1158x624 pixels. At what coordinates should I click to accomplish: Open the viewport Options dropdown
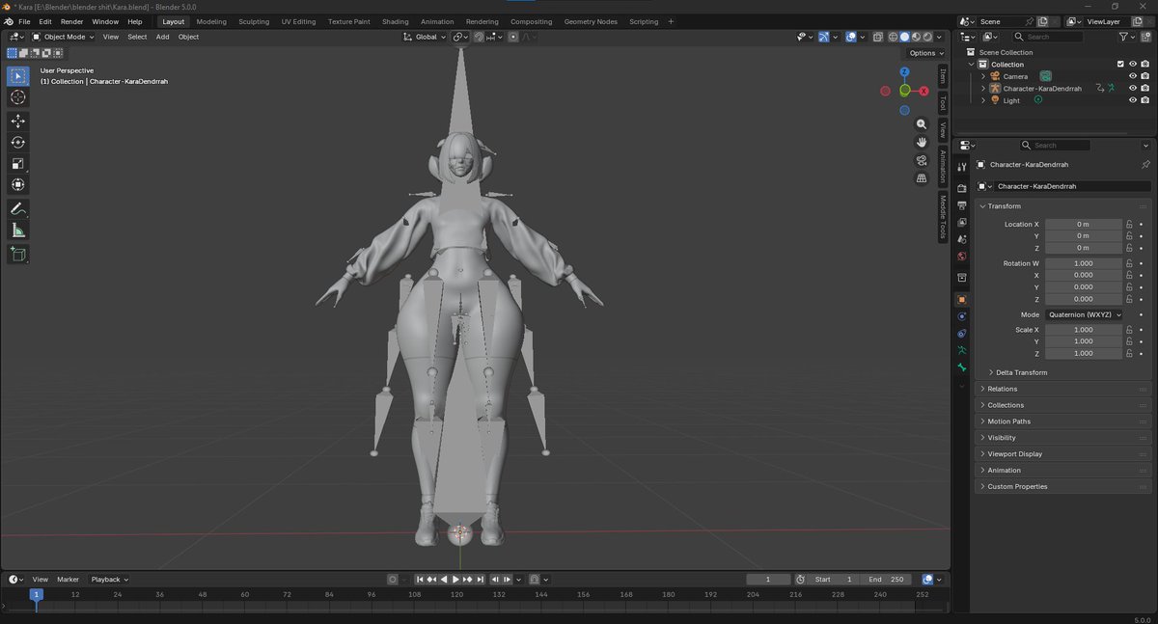tap(925, 53)
